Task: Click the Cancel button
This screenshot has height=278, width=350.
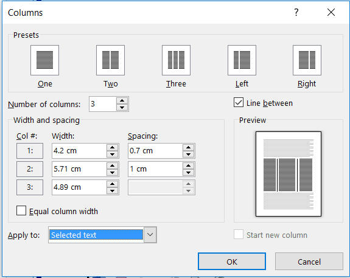Action: click(x=309, y=261)
